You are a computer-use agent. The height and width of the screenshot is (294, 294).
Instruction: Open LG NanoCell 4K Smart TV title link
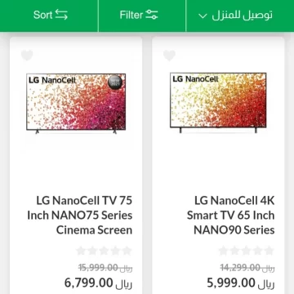[231, 216]
